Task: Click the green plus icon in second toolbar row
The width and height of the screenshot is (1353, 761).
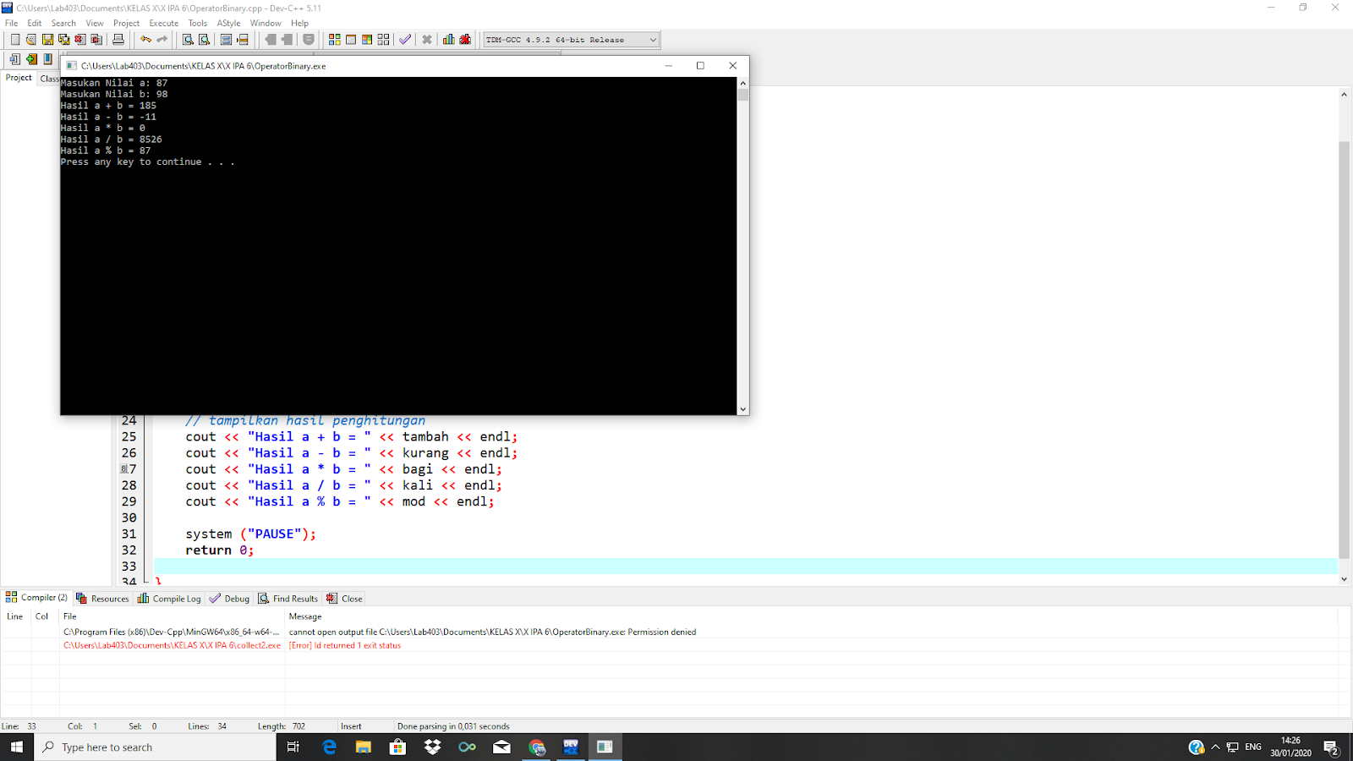Action: tap(31, 59)
